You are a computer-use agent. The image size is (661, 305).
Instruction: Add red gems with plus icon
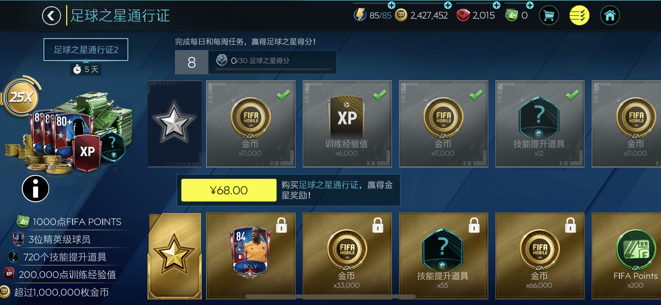[x=496, y=5]
